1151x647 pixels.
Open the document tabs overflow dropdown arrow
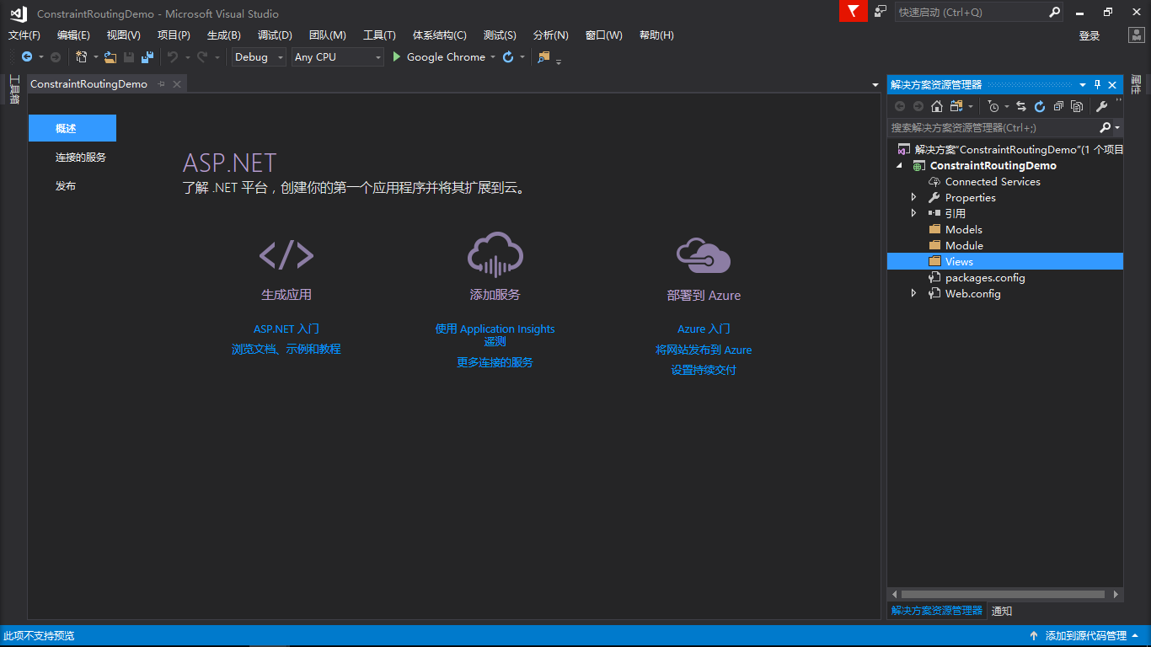pyautogui.click(x=875, y=85)
